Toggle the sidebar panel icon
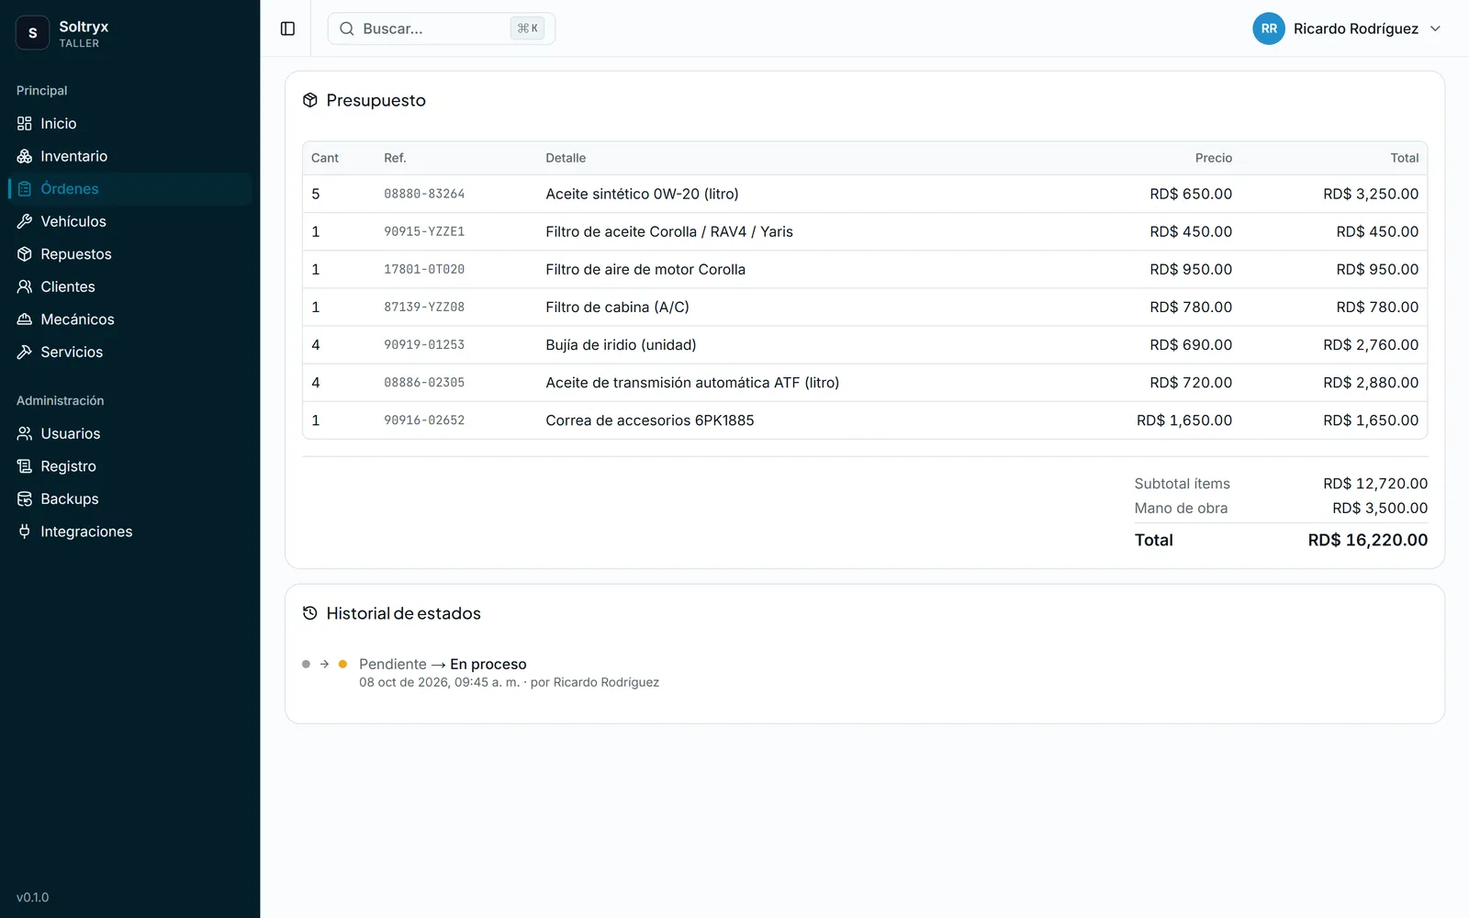Viewport: 1469px width, 918px height. pos(287,28)
